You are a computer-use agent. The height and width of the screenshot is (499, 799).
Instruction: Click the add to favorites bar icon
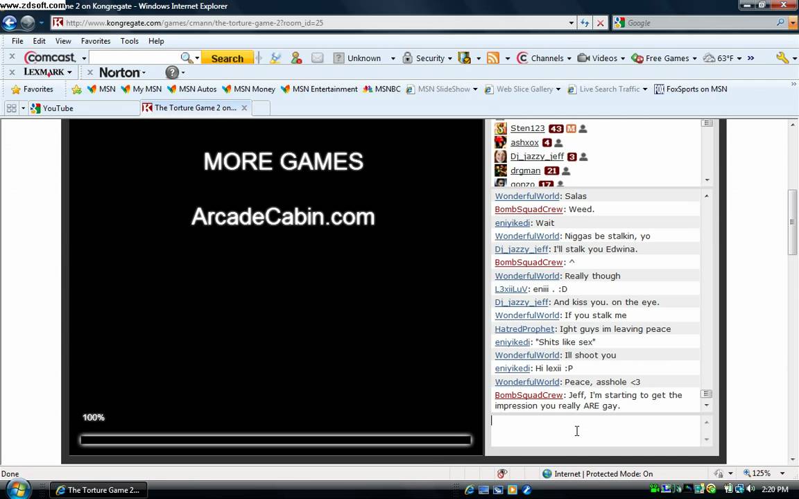(76, 89)
